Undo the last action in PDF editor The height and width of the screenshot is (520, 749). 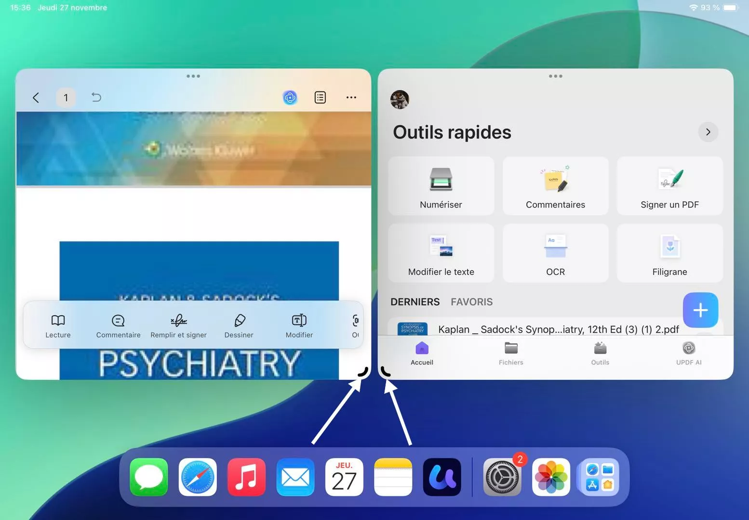click(96, 97)
